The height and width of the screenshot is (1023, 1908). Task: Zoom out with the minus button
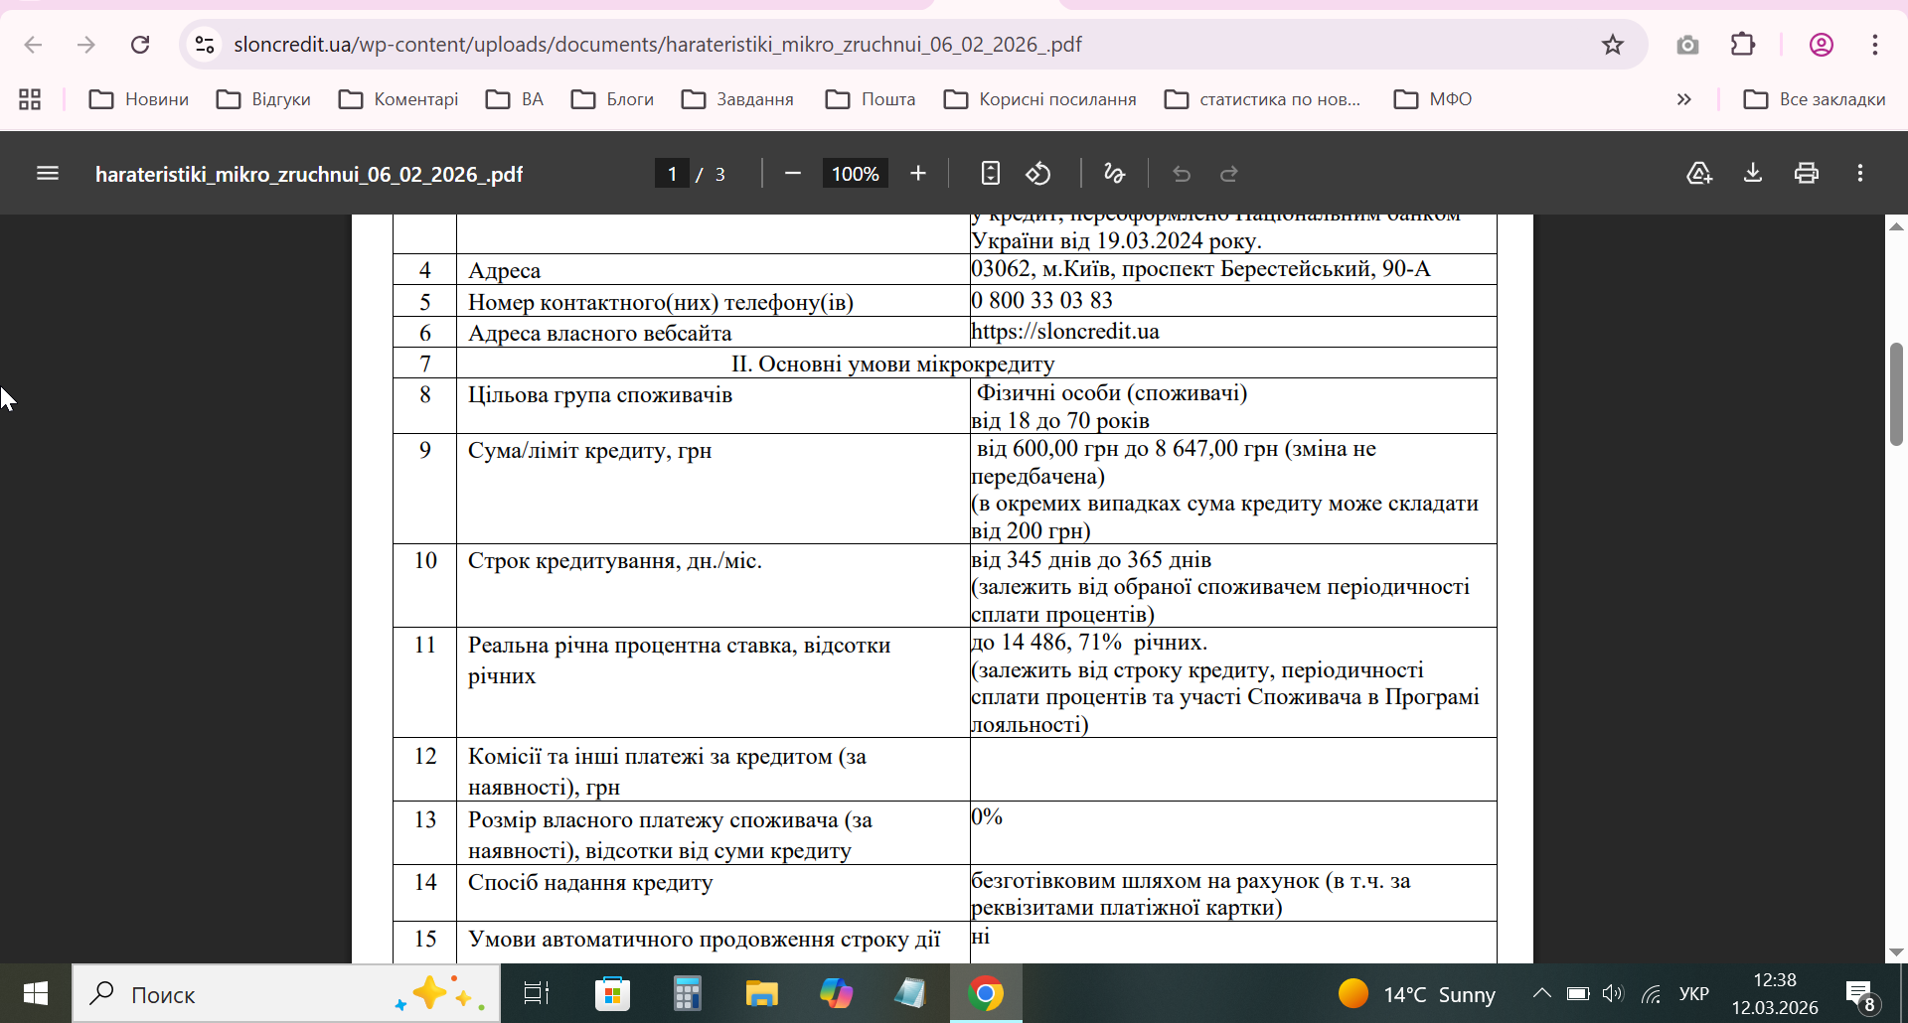point(792,174)
